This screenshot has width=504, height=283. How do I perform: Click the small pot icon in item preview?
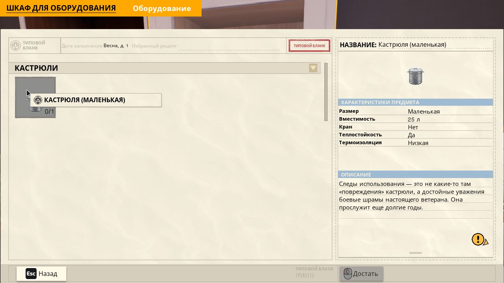tap(415, 76)
